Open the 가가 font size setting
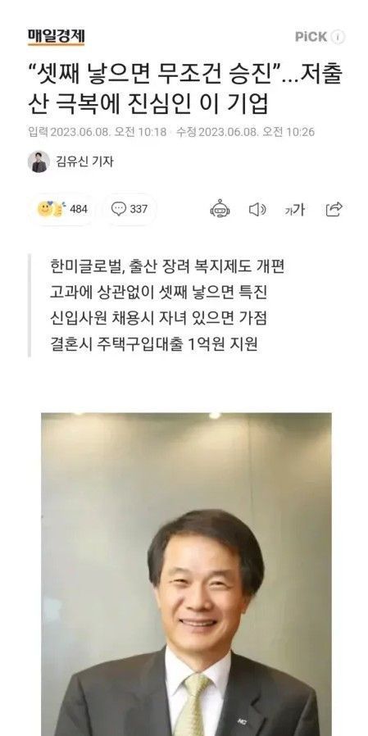368x736 pixels. 295,209
